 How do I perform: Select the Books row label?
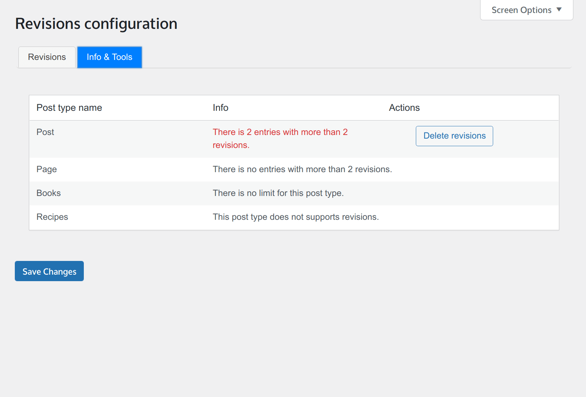[48, 193]
